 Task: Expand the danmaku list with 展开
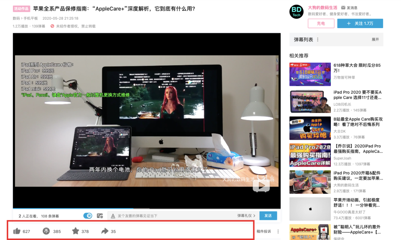375,40
